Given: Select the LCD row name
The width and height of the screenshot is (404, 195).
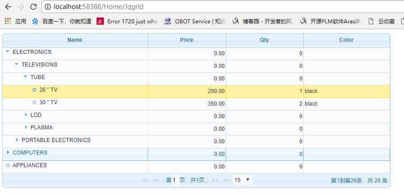Looking at the screenshot, I should pos(36,115).
